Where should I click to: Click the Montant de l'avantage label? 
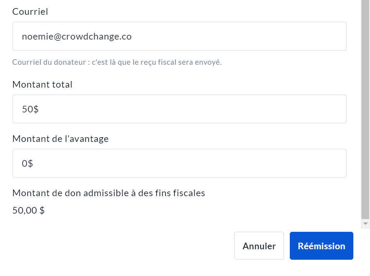[x=60, y=139]
